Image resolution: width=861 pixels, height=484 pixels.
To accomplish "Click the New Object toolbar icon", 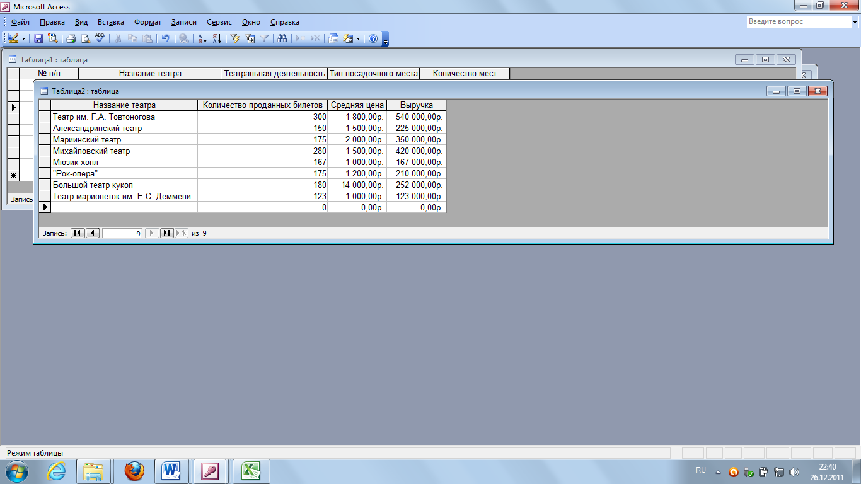I will (x=347, y=38).
